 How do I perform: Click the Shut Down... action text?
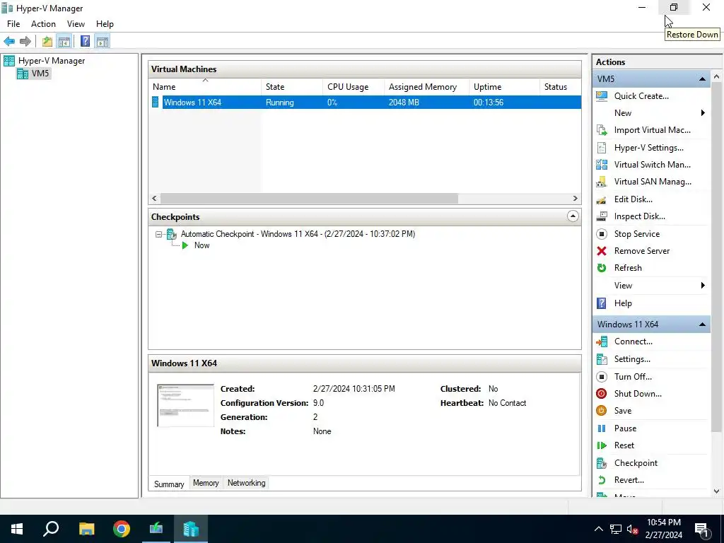coord(638,394)
